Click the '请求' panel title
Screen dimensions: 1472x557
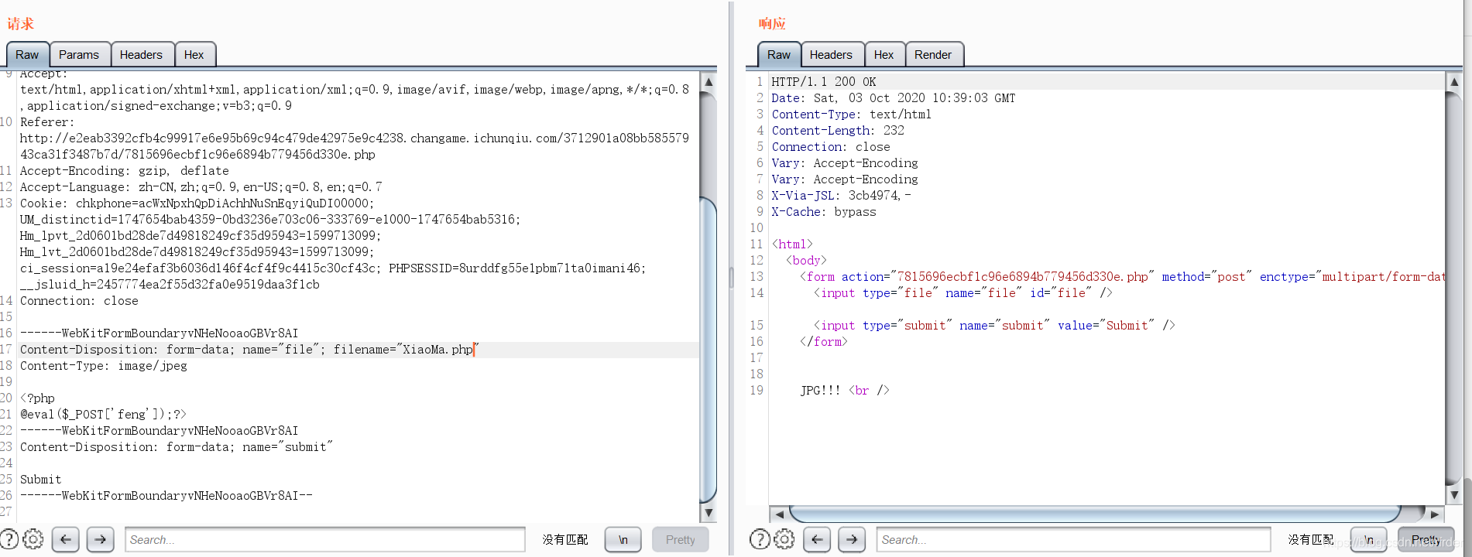click(x=21, y=24)
